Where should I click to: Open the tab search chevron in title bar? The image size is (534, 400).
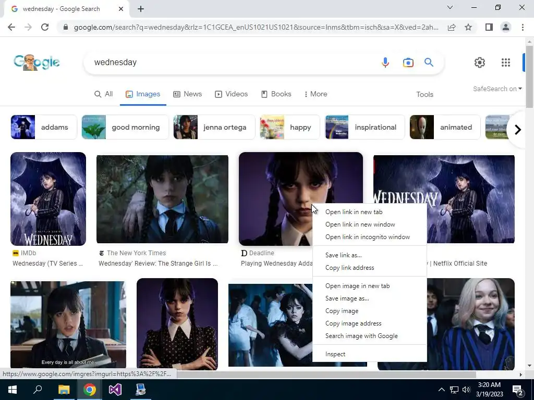450,7
